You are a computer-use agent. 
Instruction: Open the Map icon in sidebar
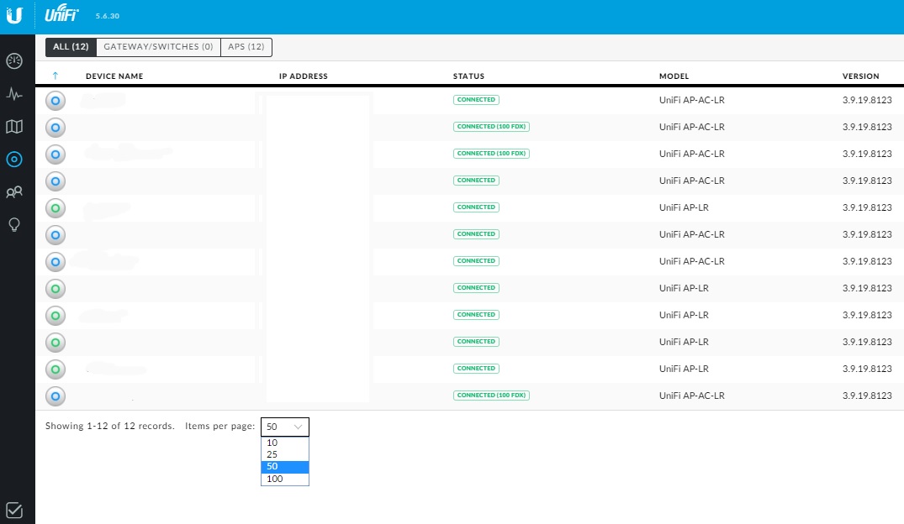[x=14, y=127]
